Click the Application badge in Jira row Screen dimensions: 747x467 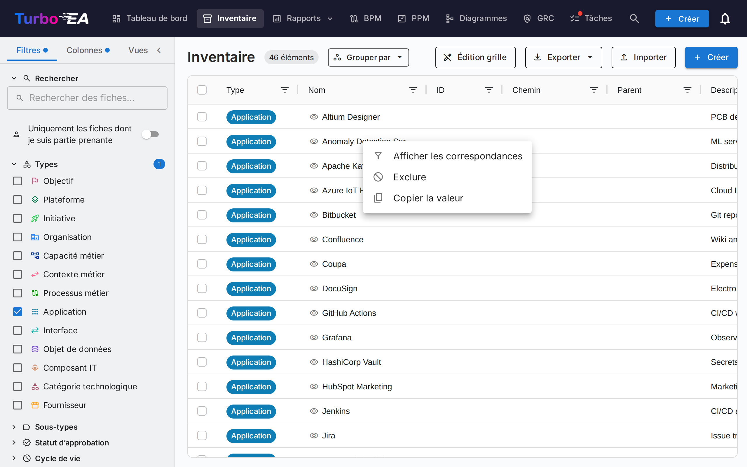[x=251, y=436]
